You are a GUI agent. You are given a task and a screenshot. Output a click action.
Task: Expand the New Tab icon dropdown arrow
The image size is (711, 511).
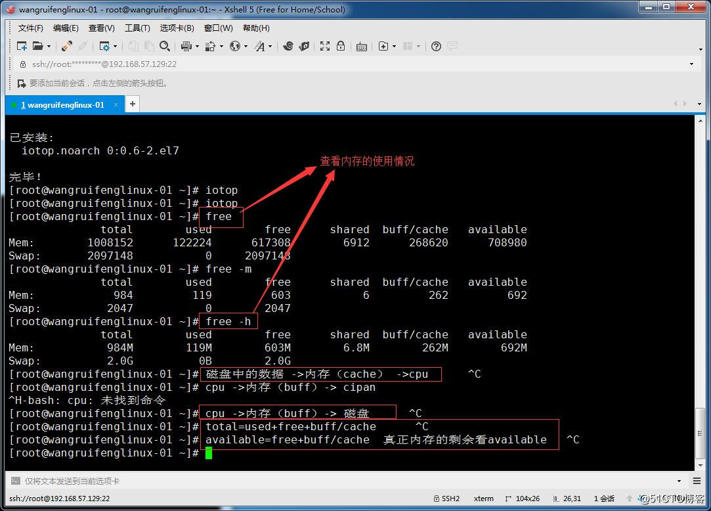coord(394,46)
